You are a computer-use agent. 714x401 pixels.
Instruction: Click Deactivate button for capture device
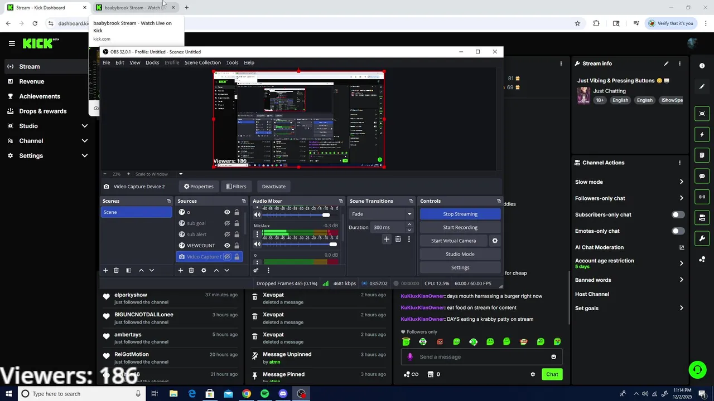coord(273,187)
